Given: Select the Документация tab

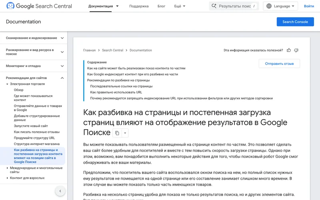Looking at the screenshot, I should click(100, 6).
